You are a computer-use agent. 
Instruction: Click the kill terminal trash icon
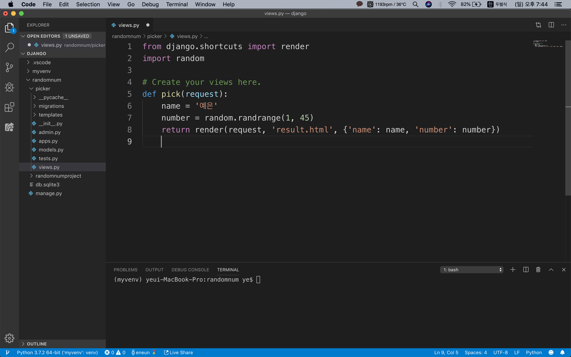pyautogui.click(x=538, y=270)
